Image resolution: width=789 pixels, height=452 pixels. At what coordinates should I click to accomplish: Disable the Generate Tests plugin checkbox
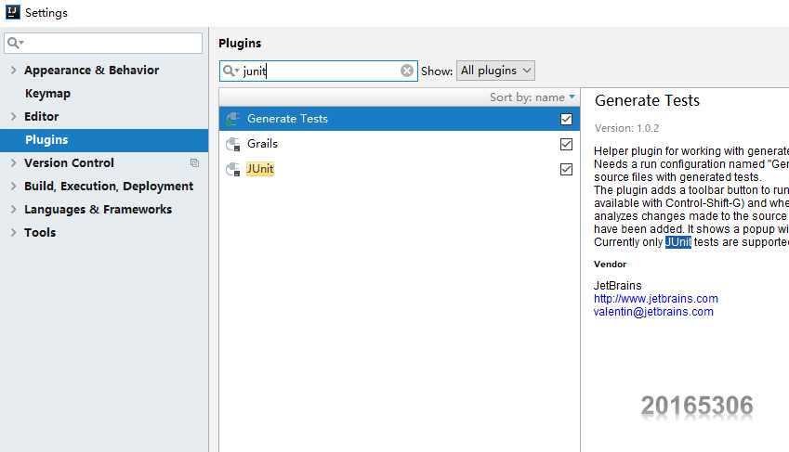(x=566, y=119)
